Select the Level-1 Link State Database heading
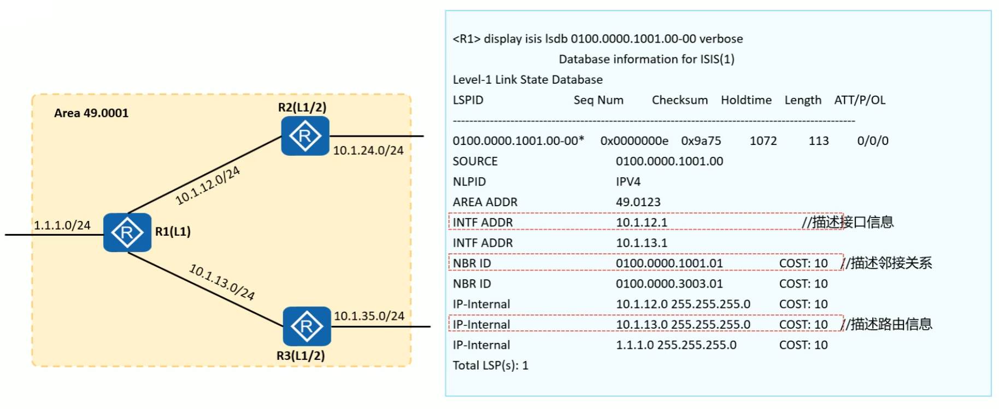This screenshot has height=409, width=999. pos(527,80)
